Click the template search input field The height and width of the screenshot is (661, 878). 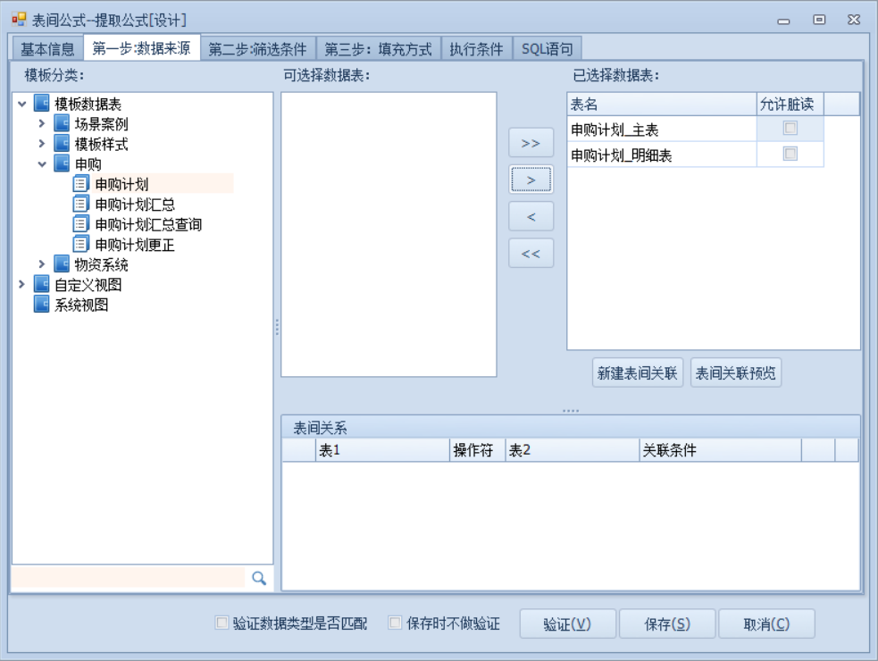click(128, 578)
